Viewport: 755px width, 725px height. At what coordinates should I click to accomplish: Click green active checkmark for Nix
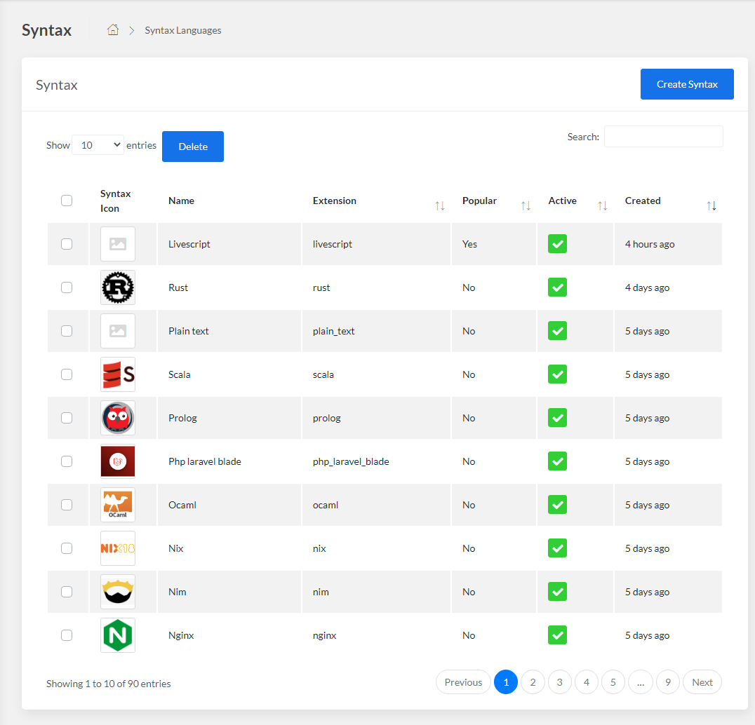click(558, 548)
